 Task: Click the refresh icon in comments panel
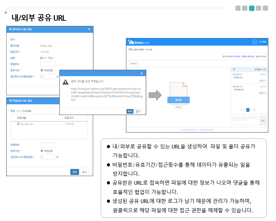(234, 69)
